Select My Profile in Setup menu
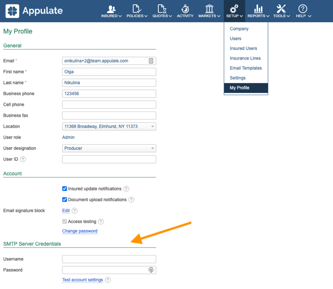Image resolution: width=333 pixels, height=289 pixels. (246, 88)
